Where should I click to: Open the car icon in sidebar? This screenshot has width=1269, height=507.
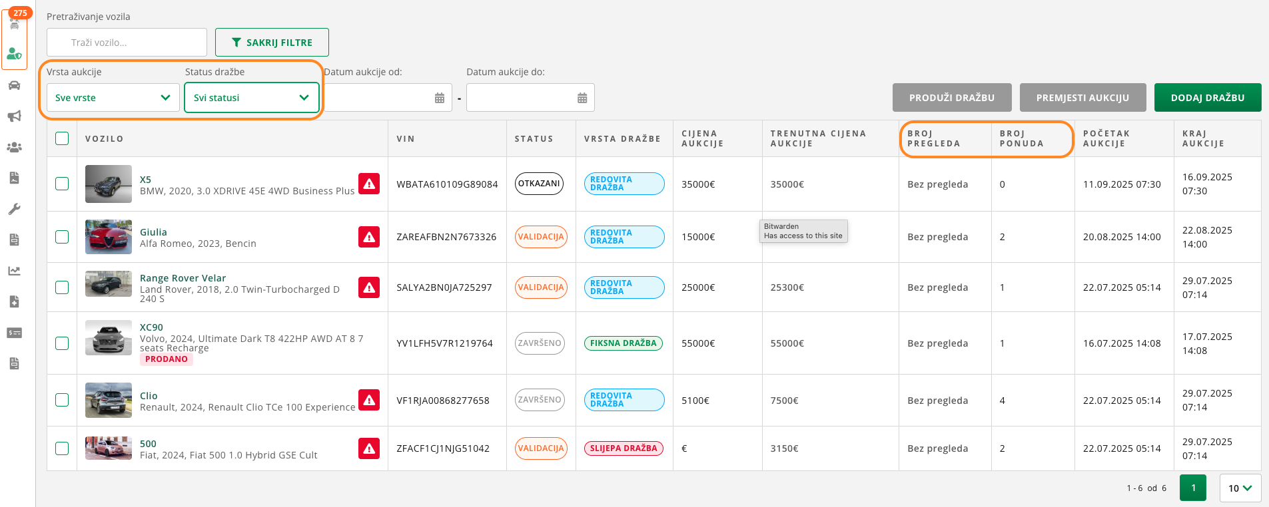(14, 85)
